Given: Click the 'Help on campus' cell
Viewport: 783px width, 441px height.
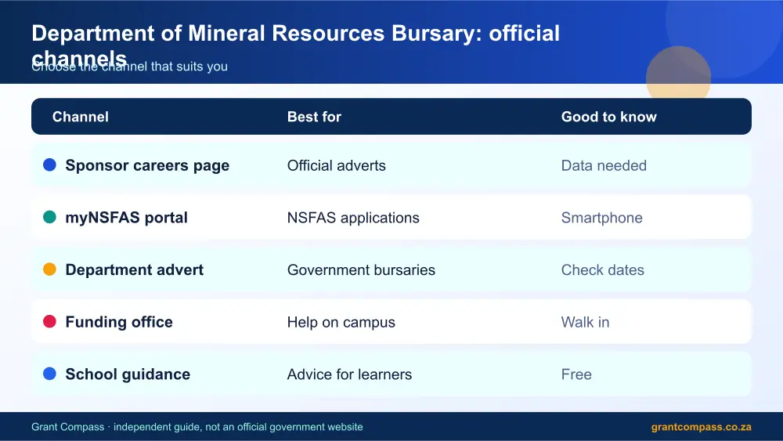Looking at the screenshot, I should pos(341,322).
